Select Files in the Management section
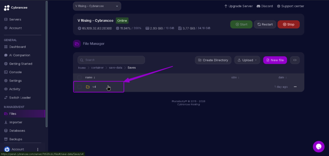This screenshot has height=156, width=329. (23, 114)
